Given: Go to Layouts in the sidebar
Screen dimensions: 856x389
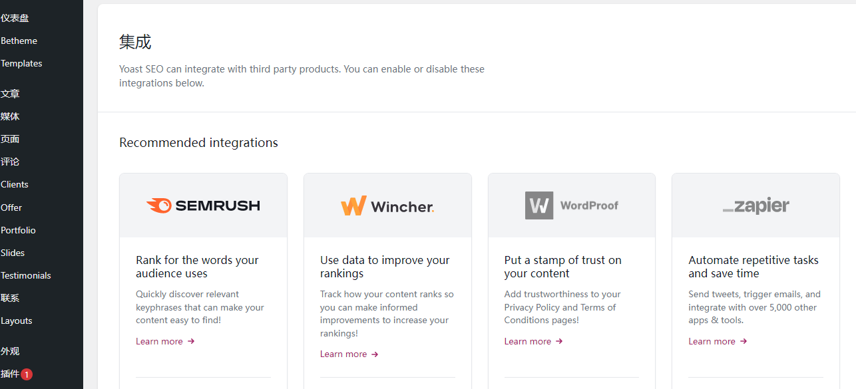Looking at the screenshot, I should (x=16, y=321).
